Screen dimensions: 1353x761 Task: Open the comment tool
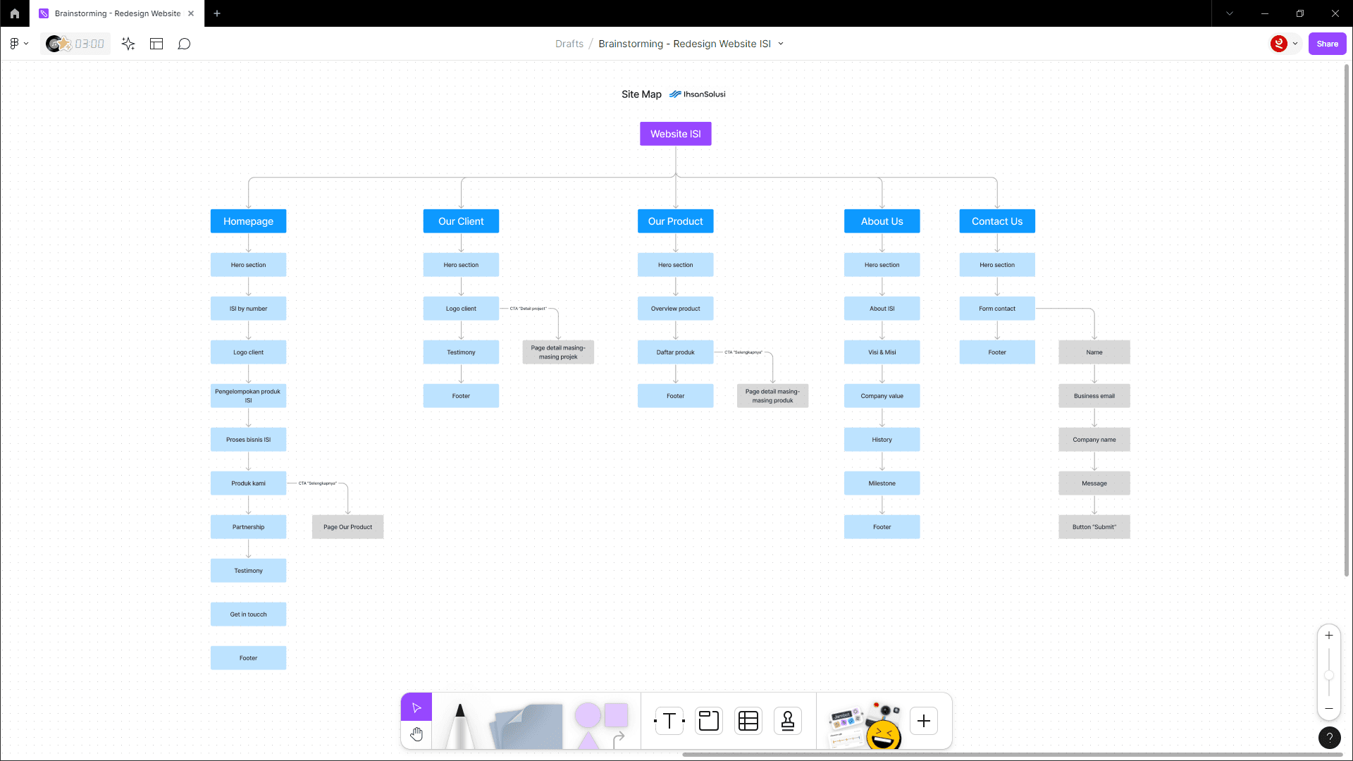(184, 44)
